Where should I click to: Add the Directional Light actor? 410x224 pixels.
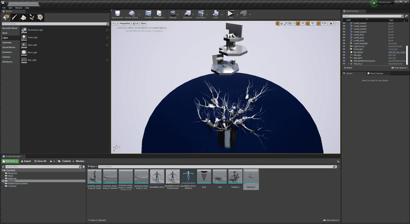click(65, 30)
